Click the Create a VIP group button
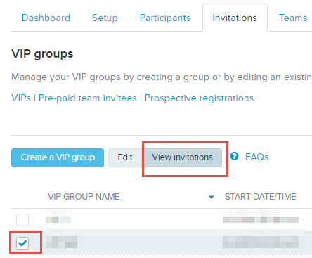This screenshot has height=258, width=312. 58,157
